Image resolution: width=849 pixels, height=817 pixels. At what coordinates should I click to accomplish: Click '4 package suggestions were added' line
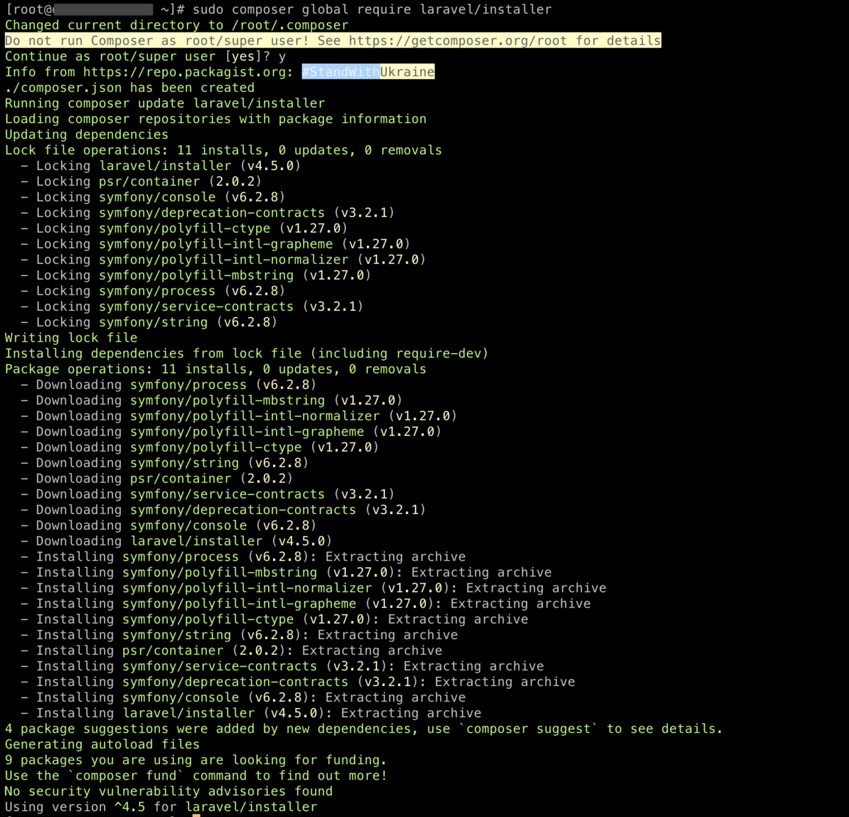coord(364,728)
